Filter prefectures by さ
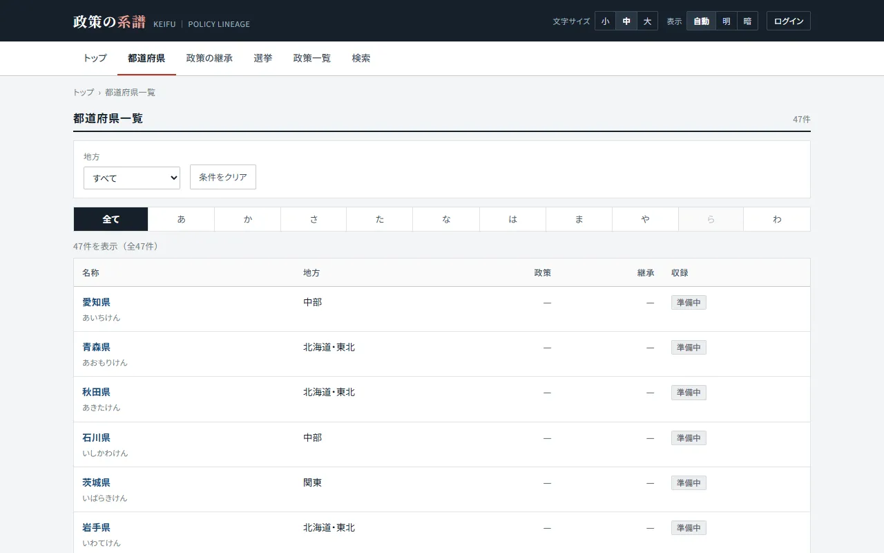The image size is (884, 553). (314, 219)
